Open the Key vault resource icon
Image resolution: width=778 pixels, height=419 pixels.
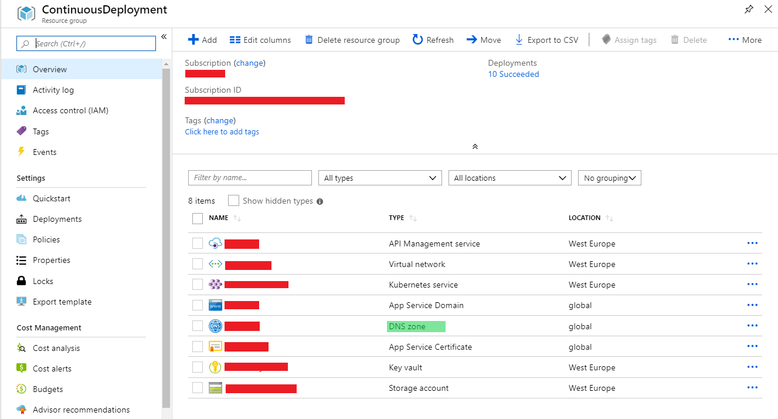[x=216, y=367]
